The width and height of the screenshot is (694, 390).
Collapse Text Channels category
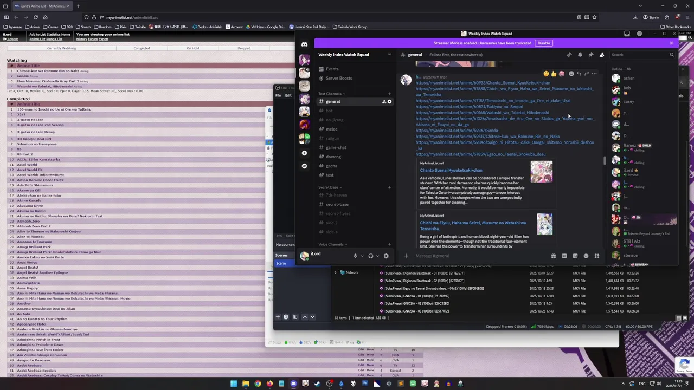click(332, 94)
